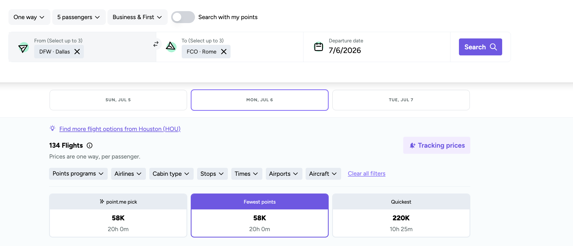
Task: Expand the Business & First cabin dropdown
Action: [x=137, y=17]
